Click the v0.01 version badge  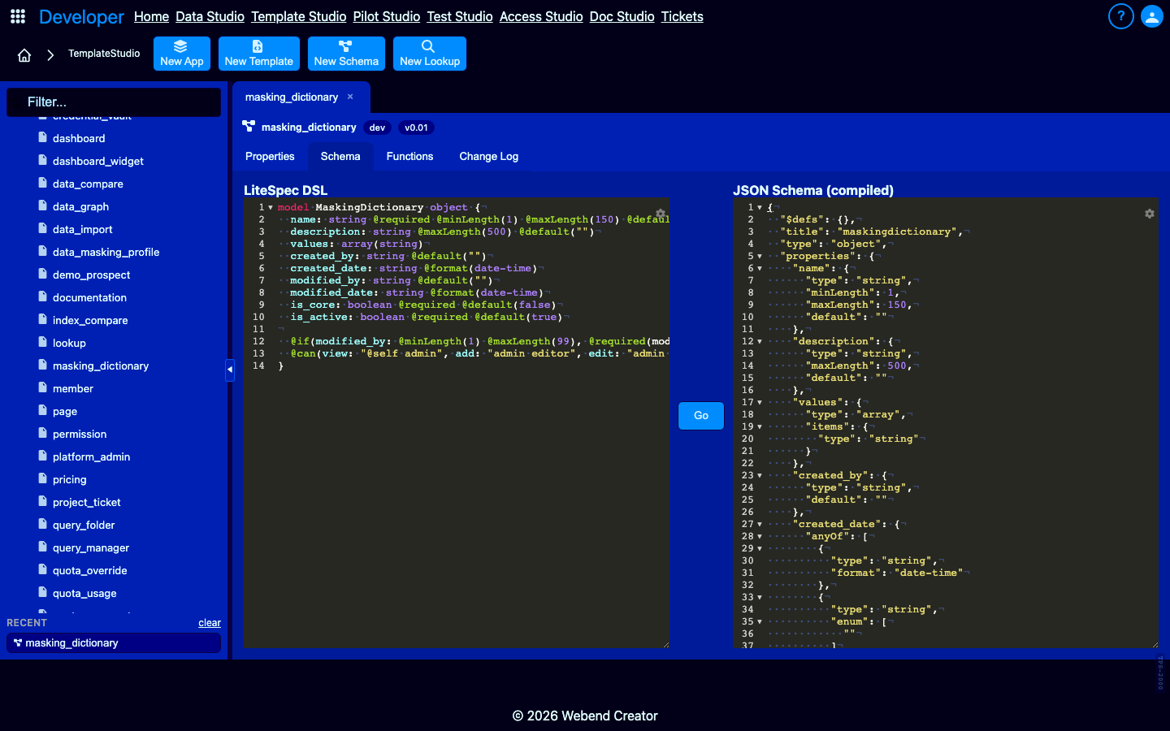tap(416, 128)
